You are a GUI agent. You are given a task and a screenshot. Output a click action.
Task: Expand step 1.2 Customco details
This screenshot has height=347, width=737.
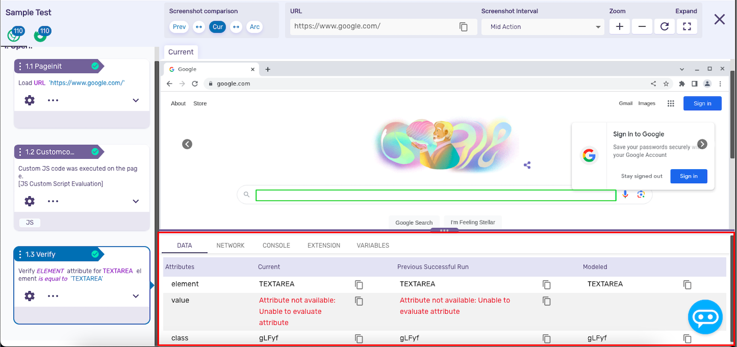coord(136,201)
